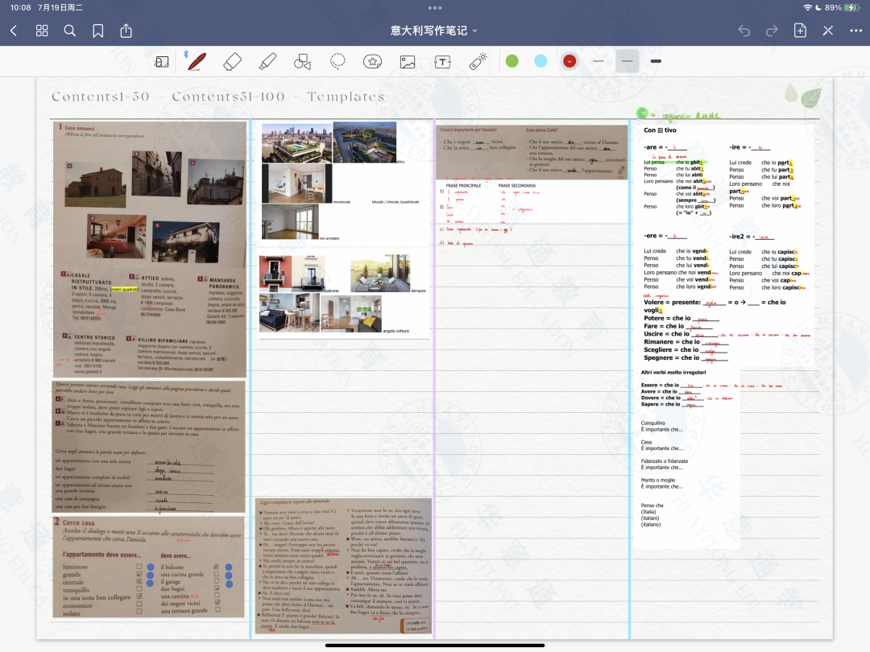The width and height of the screenshot is (870, 652).
Task: Close editing mode with the X icon
Action: click(828, 31)
